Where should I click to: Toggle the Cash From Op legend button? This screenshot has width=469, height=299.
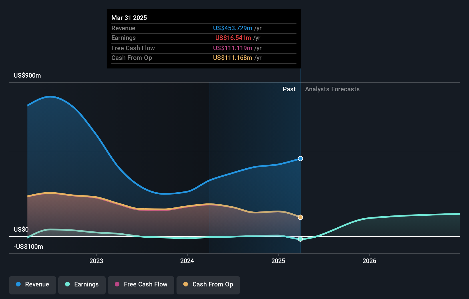208,285
